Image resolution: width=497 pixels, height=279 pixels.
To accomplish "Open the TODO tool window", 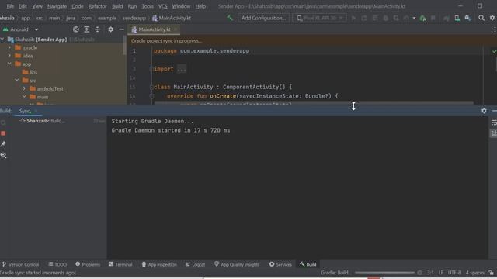I will click(57, 264).
